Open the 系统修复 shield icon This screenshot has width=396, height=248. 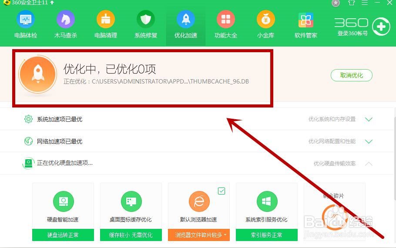click(x=146, y=19)
